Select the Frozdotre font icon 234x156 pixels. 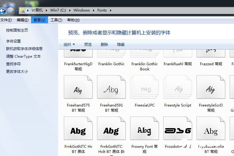click(x=178, y=128)
